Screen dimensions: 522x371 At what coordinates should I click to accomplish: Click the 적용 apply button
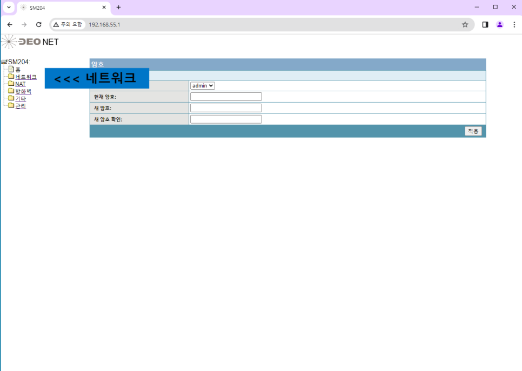[473, 131]
